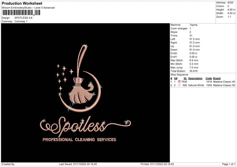Click the width value '4.50 in'
237x167 pixels.
tap(231, 13)
